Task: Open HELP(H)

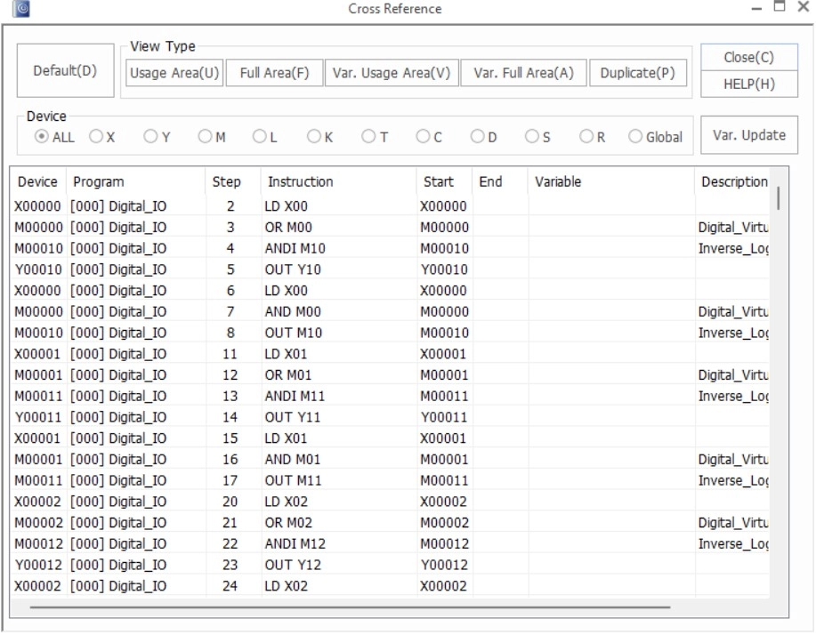Action: click(749, 84)
